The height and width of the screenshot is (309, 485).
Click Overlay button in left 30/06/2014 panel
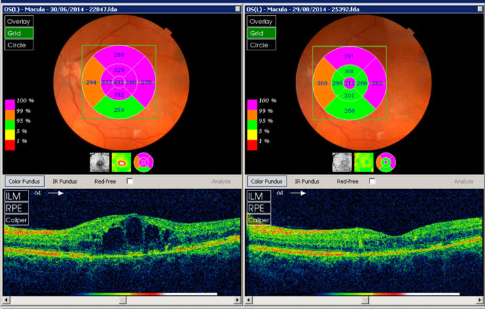click(x=19, y=21)
